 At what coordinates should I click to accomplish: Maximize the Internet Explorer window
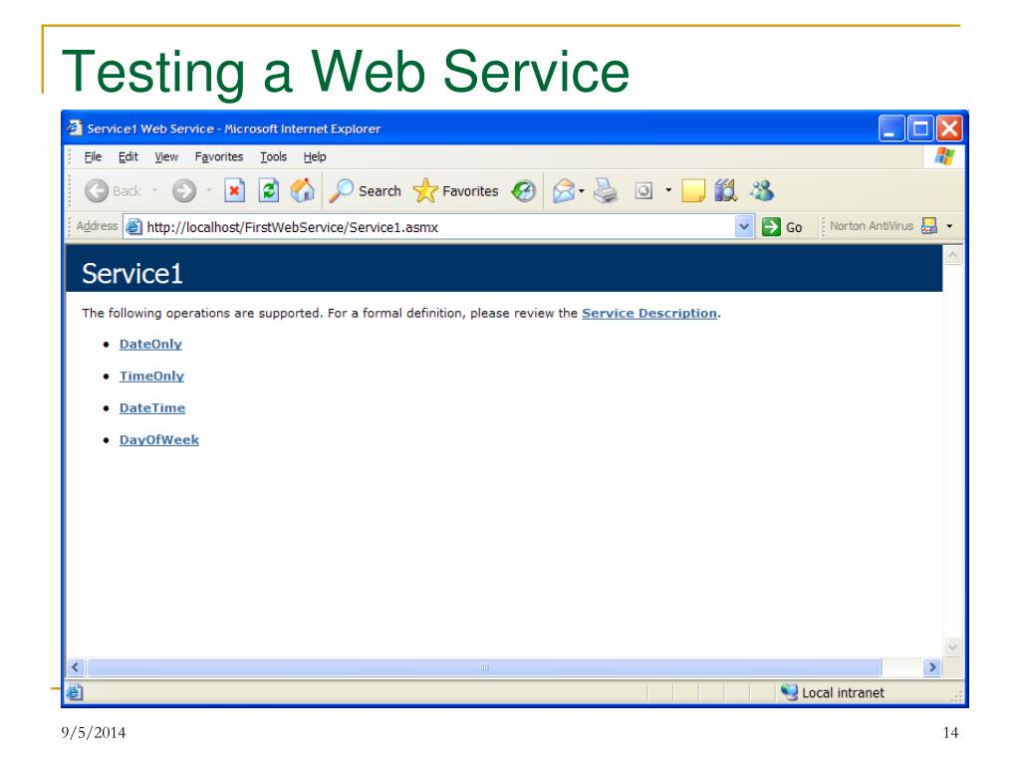point(920,128)
